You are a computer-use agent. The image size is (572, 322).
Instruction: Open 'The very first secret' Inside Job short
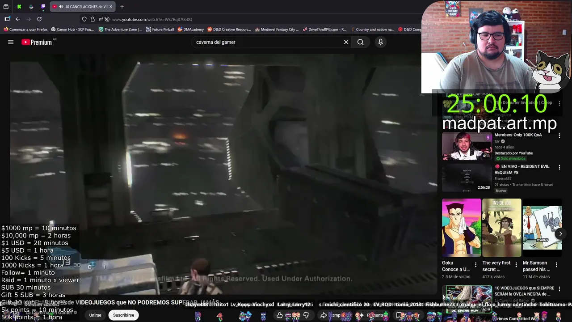tap(501, 228)
